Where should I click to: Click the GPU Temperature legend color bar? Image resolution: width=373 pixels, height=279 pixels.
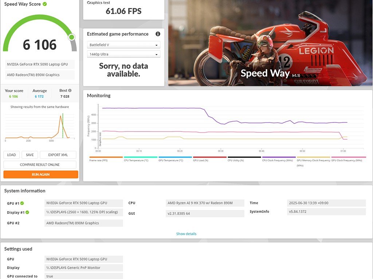(175, 157)
